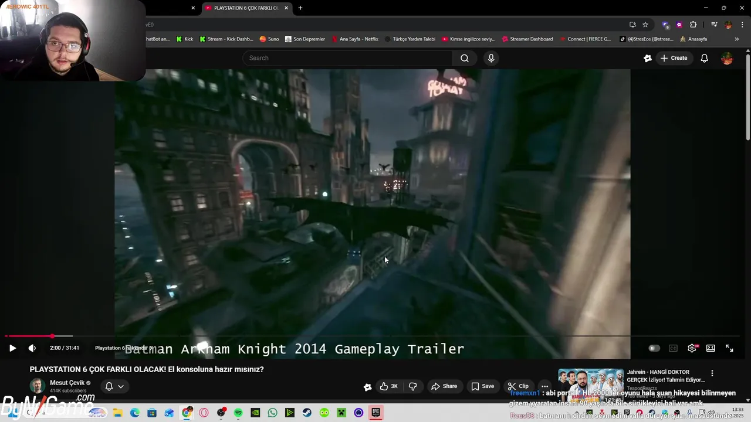Enter fullscreen mode in player
The image size is (751, 422).
(729, 348)
